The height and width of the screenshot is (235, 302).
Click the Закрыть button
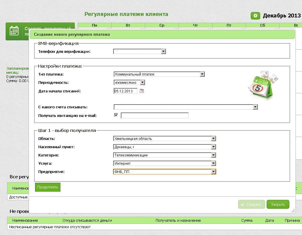pos(278,204)
